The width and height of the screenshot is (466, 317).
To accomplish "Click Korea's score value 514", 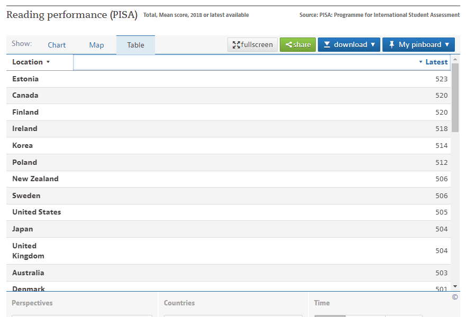I will (x=441, y=145).
